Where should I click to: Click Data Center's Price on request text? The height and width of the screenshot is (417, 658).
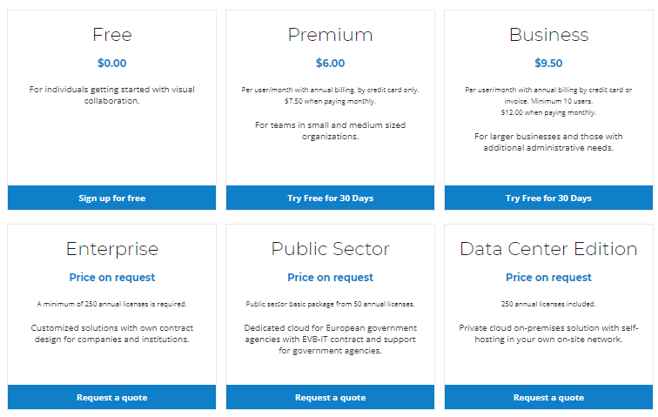548,278
